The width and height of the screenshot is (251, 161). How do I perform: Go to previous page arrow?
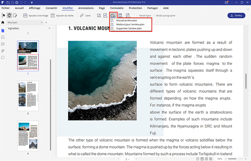click(118, 159)
